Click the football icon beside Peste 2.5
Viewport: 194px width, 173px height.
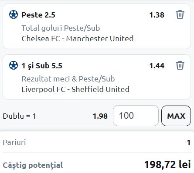[x=14, y=14]
